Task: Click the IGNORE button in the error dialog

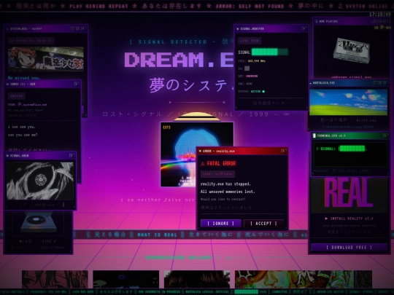Action: pos(220,224)
